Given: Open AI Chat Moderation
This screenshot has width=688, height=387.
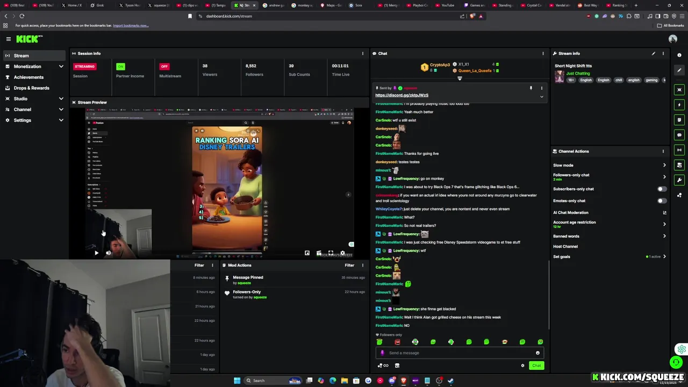Looking at the screenshot, I should [610, 212].
